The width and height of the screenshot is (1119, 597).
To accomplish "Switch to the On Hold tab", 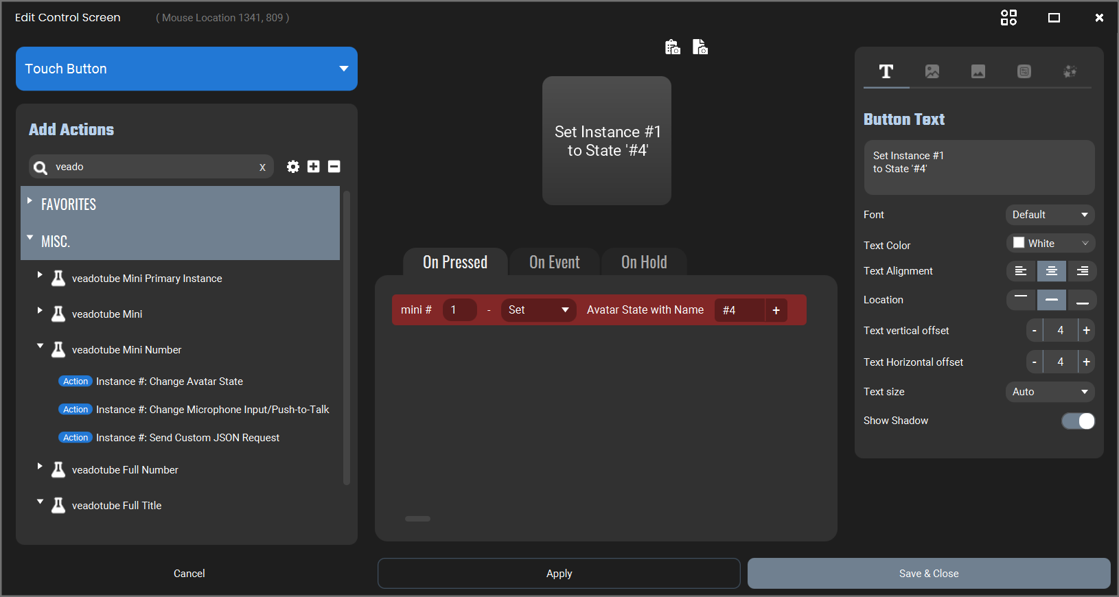I will (644, 262).
